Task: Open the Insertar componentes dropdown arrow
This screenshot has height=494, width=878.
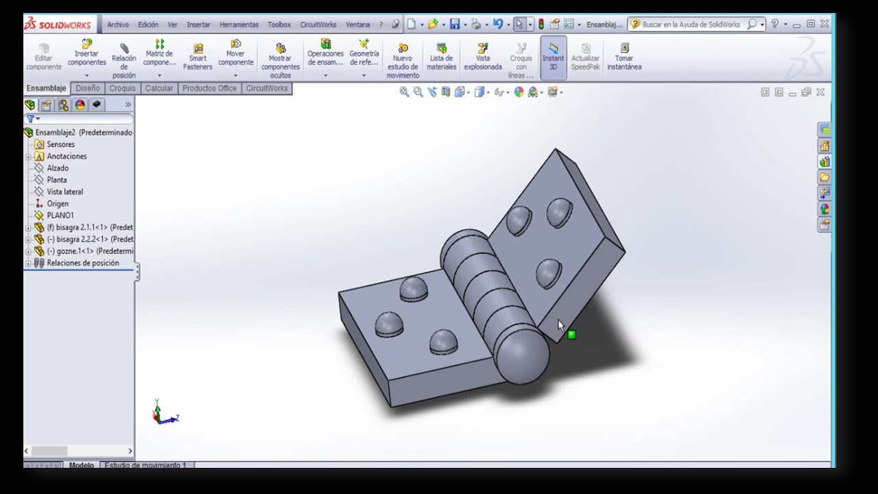Action: click(x=86, y=75)
